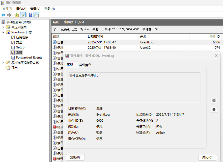Click the event up arrow button

tap(214, 101)
